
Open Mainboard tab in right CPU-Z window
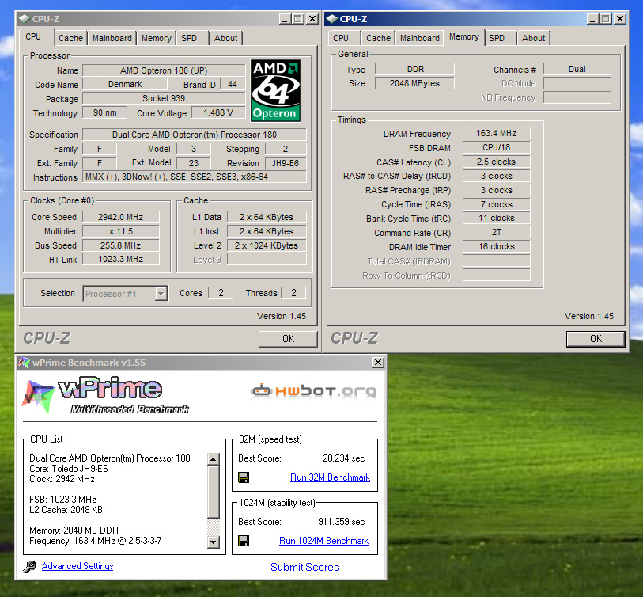click(419, 38)
